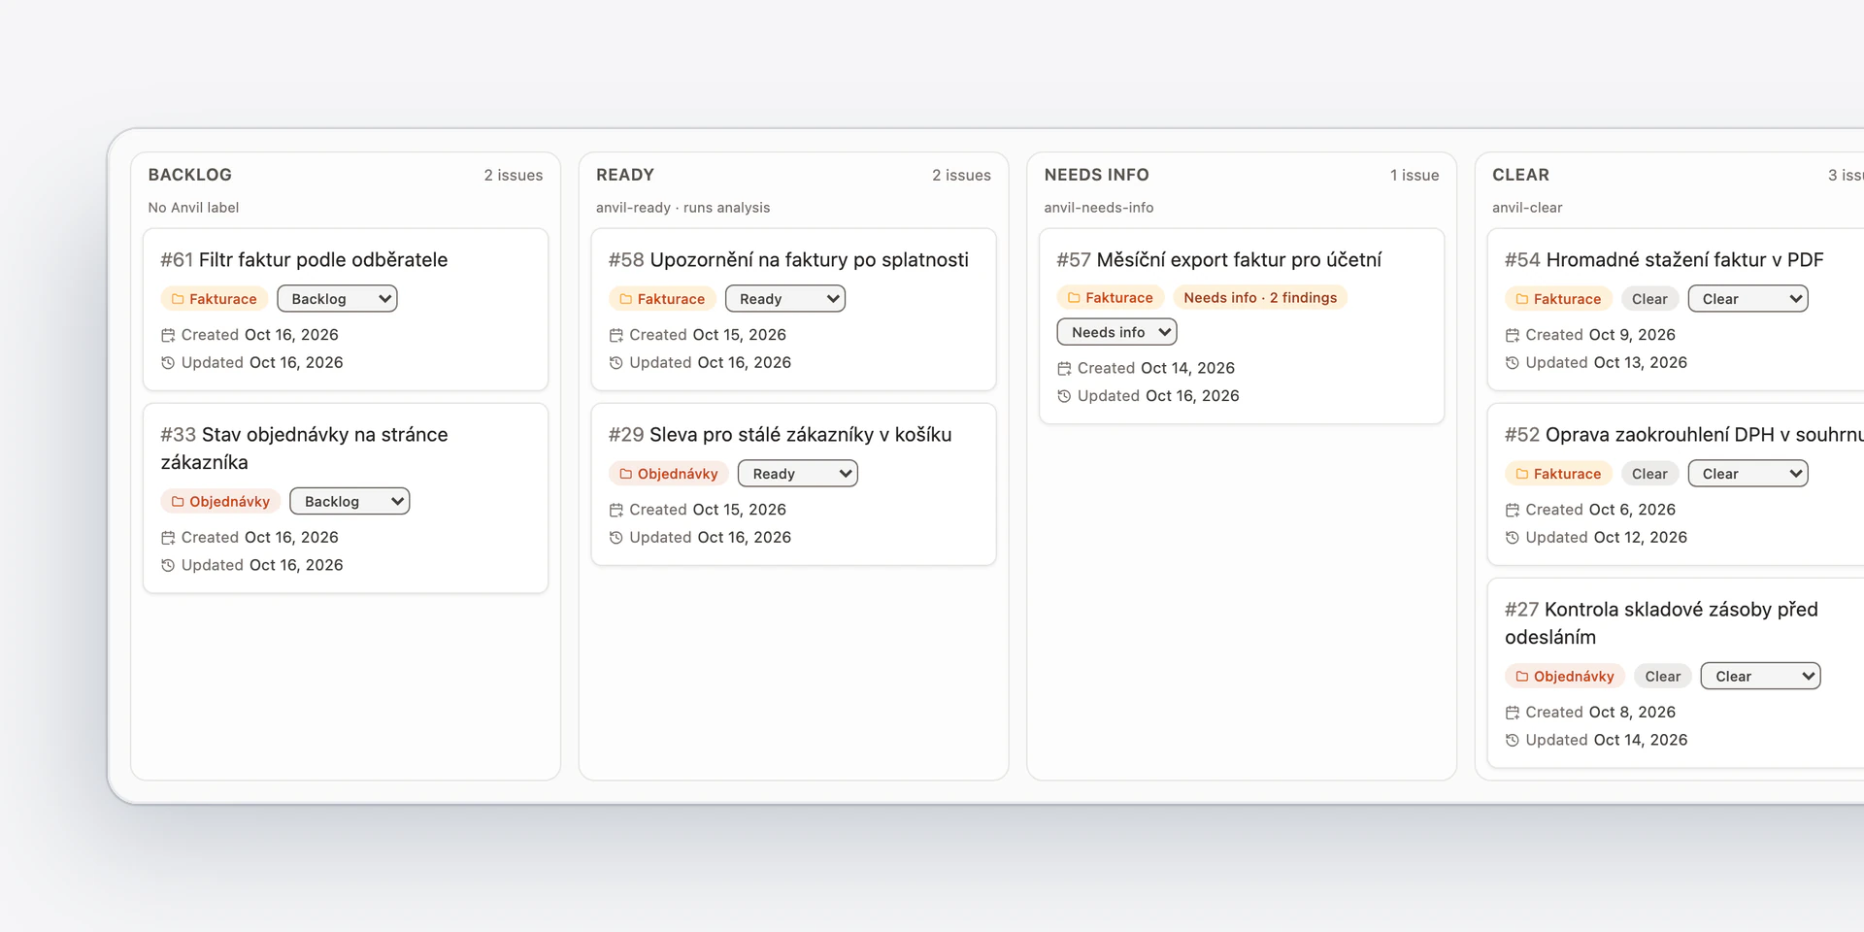Image resolution: width=1864 pixels, height=932 pixels.
Task: Click history icon on issue #58 Updated row
Action: tap(616, 363)
